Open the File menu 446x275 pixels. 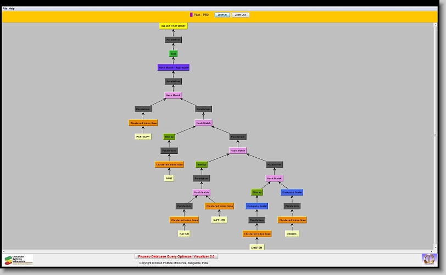[5, 9]
